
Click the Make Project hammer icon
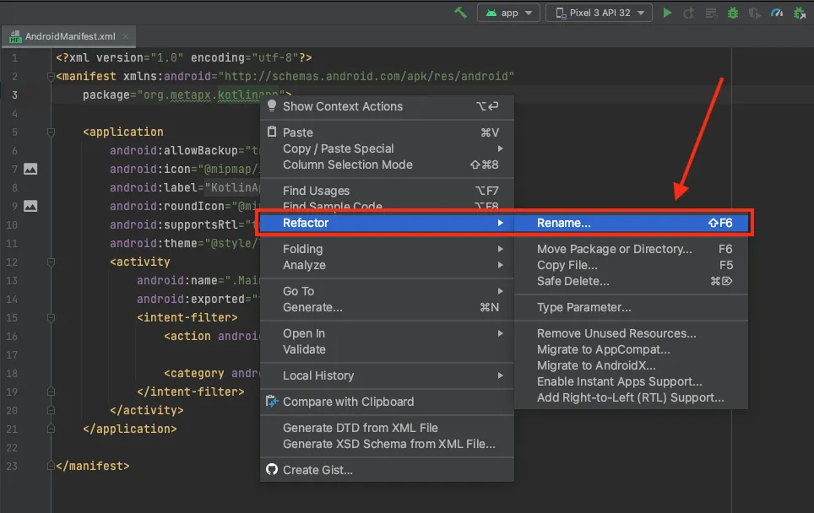[460, 13]
